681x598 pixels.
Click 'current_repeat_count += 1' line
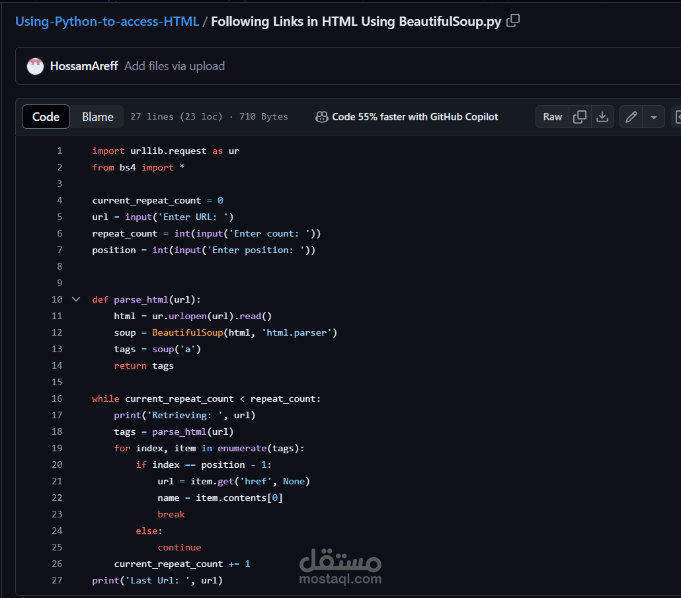tap(182, 564)
